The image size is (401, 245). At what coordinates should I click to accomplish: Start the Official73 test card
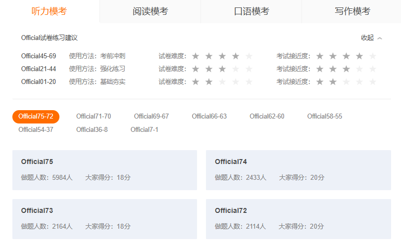tap(104, 219)
